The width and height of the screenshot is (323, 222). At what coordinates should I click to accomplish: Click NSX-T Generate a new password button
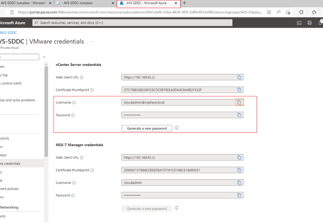147,209
